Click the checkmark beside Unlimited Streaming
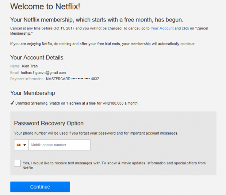226x195 pixels. click(x=12, y=103)
